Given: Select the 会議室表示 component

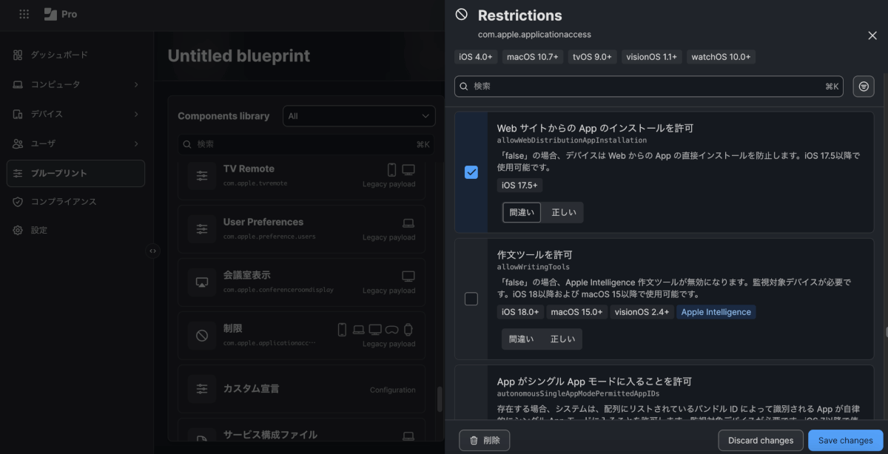Looking at the screenshot, I should pyautogui.click(x=301, y=282).
